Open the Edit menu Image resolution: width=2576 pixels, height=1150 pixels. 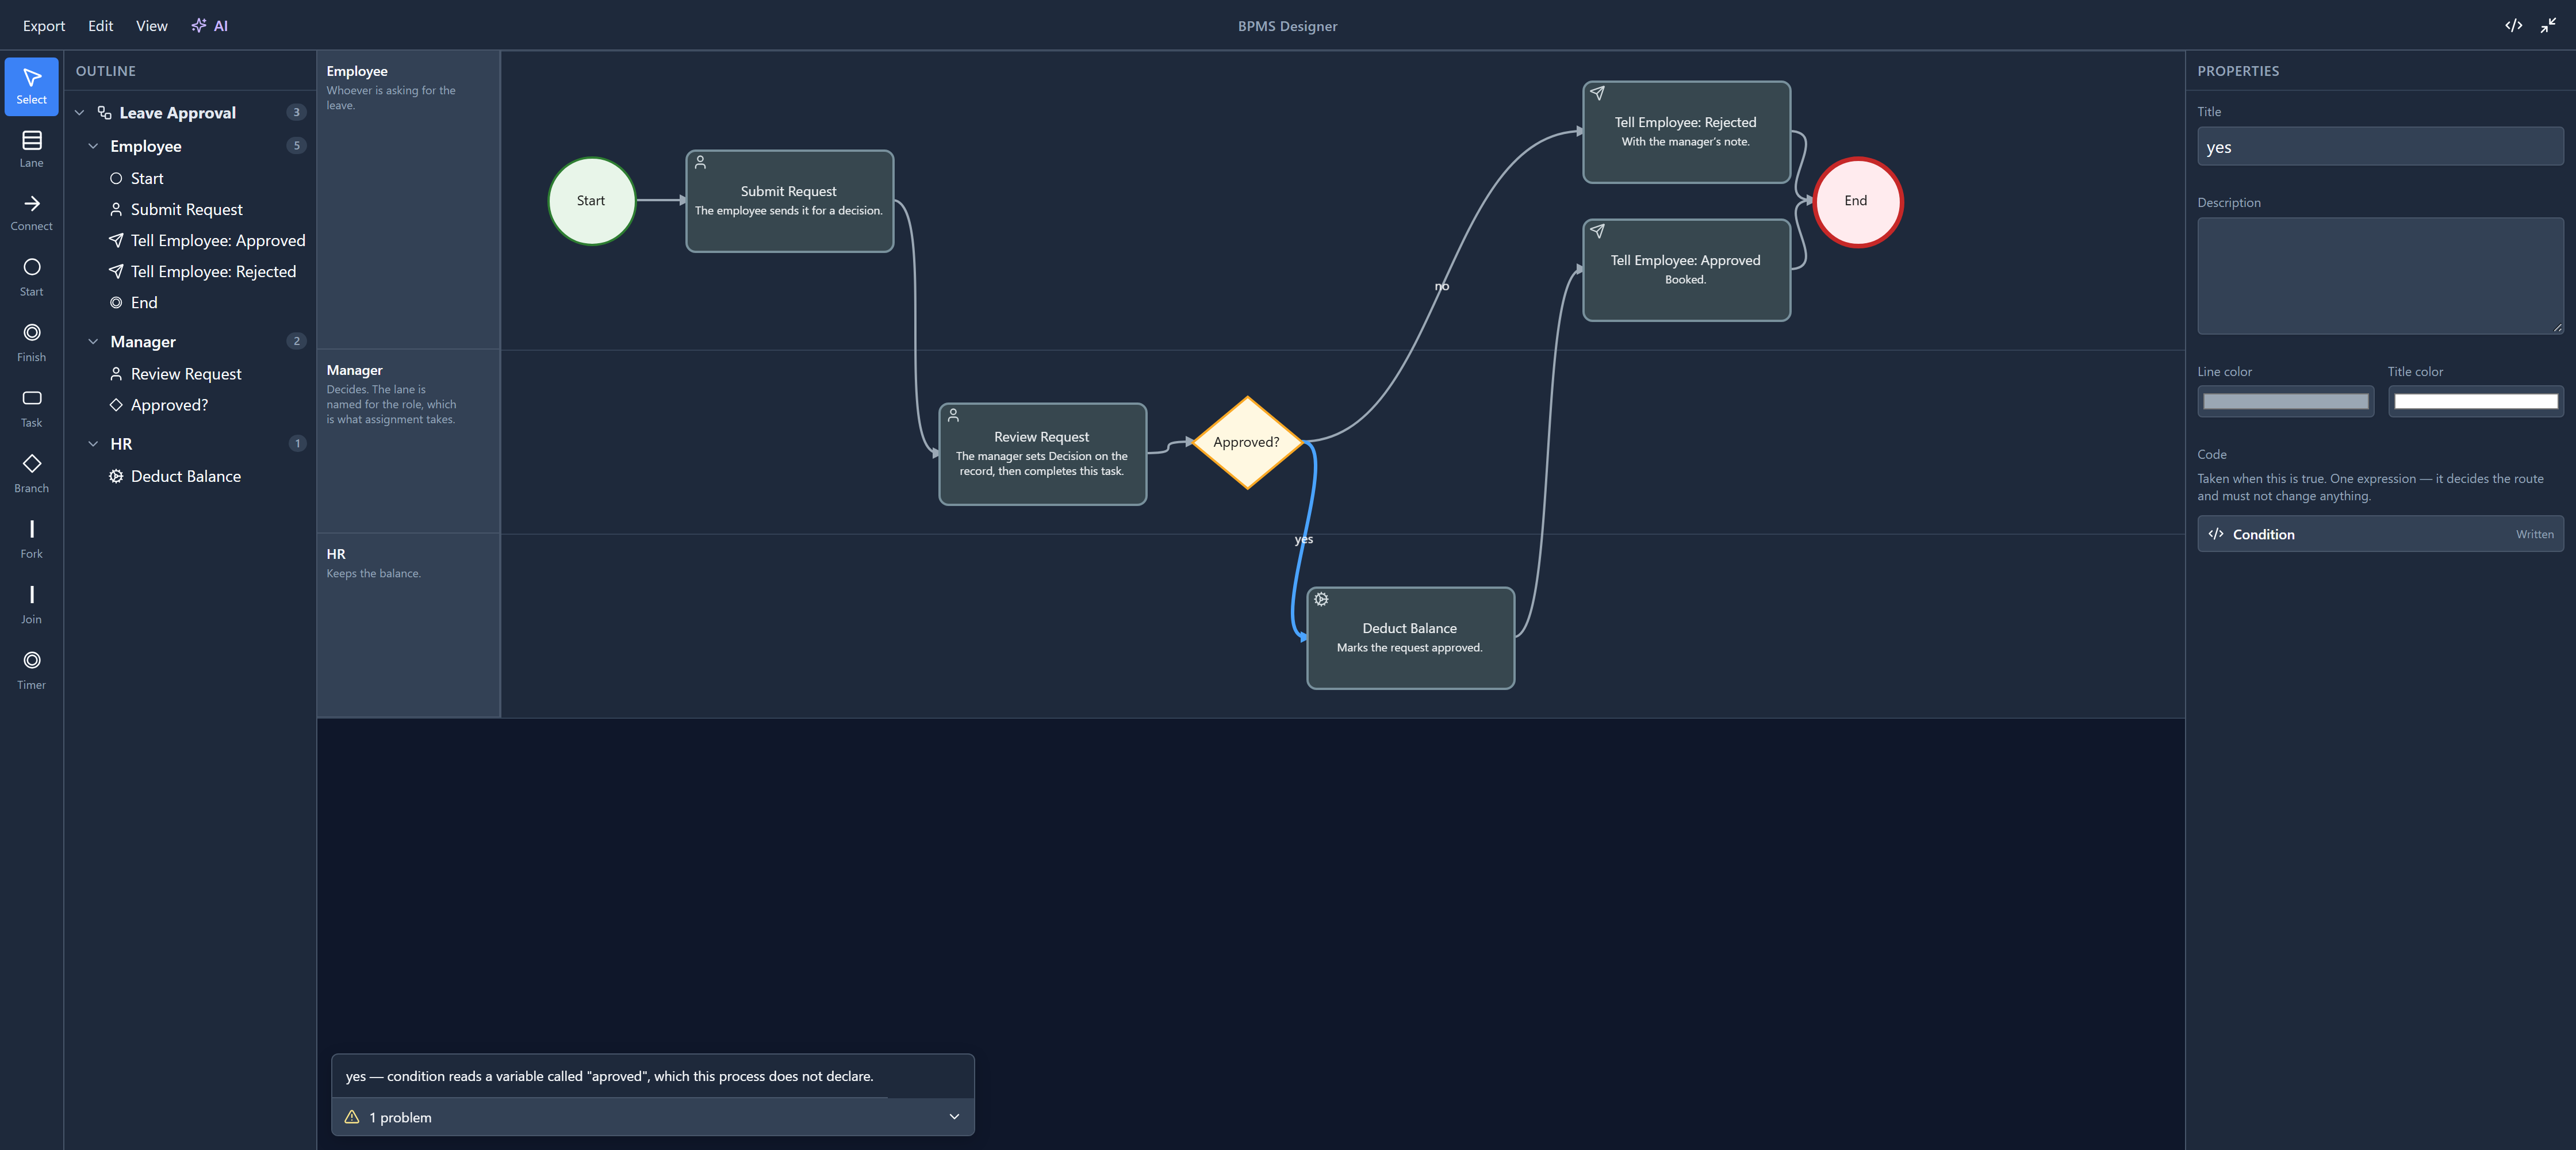tap(100, 26)
